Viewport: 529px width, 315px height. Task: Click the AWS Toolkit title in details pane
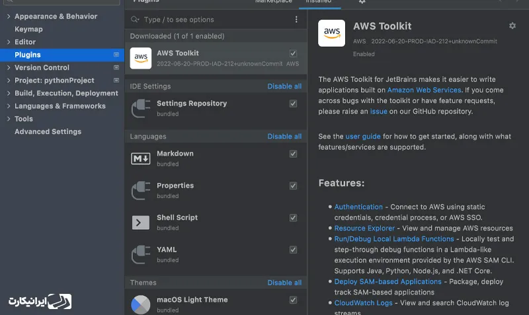pos(382,26)
